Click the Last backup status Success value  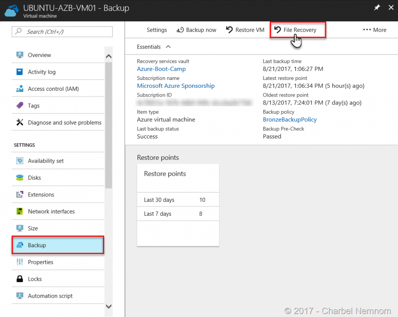pos(147,136)
